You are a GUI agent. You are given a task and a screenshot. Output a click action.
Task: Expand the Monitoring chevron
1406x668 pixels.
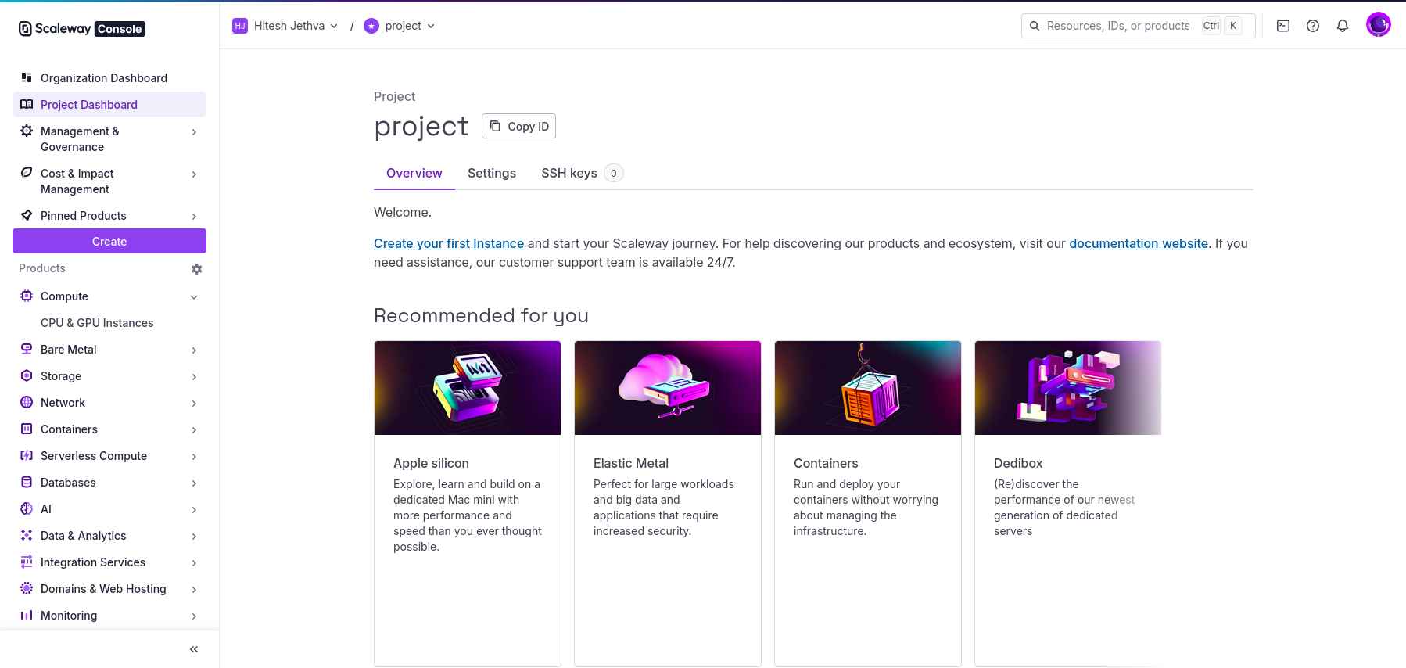click(194, 616)
